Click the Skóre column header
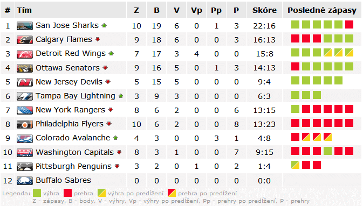Image resolution: width=363 pixels, height=206 pixels. [x=264, y=10]
